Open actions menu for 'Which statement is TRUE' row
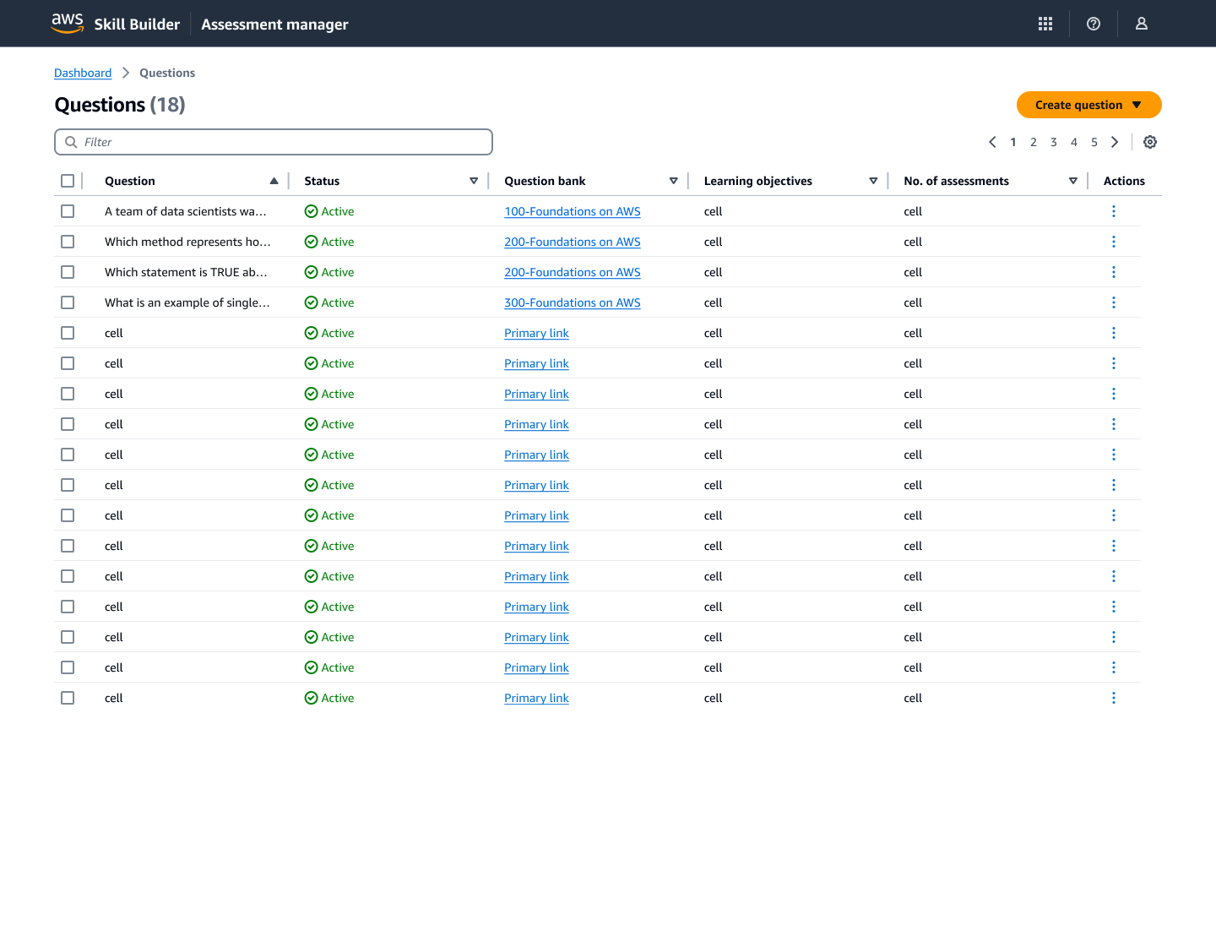1216x931 pixels. coord(1114,272)
